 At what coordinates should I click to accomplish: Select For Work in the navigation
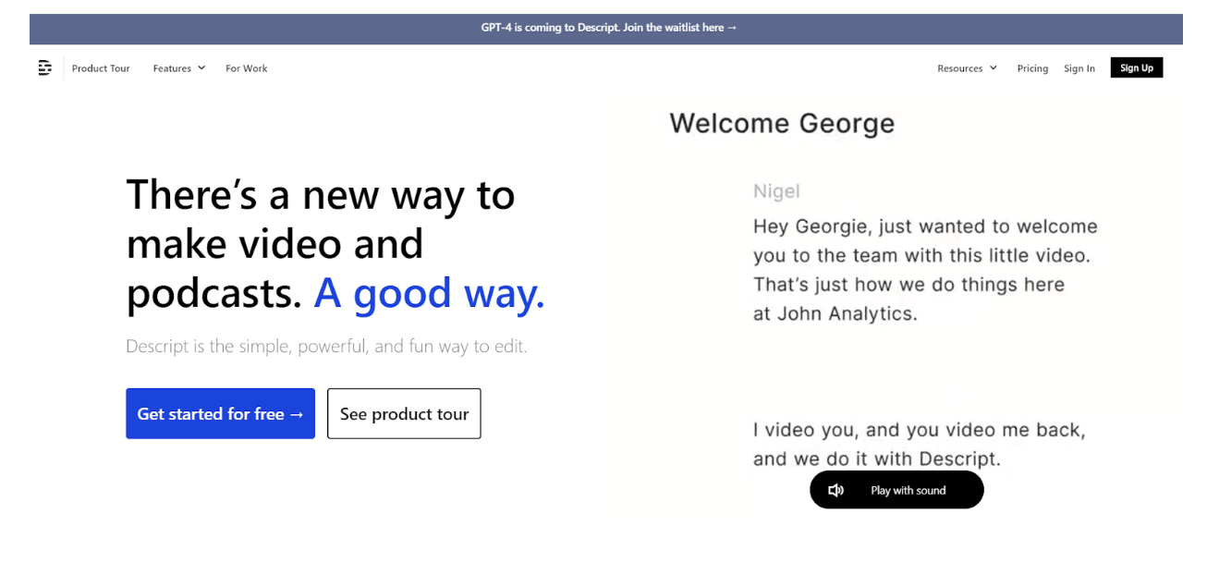(246, 67)
